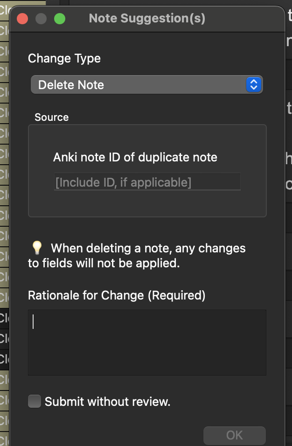This screenshot has height=446, width=292.
Task: Click the lightbulb tip icon
Action: point(37,248)
